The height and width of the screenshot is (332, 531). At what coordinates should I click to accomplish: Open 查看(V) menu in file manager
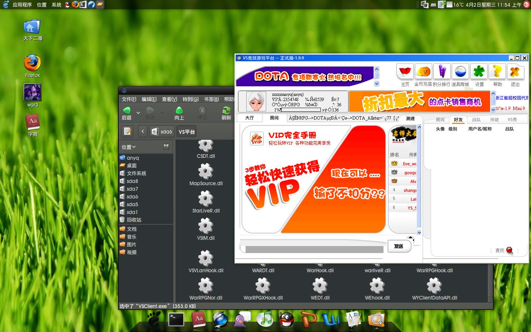169,99
